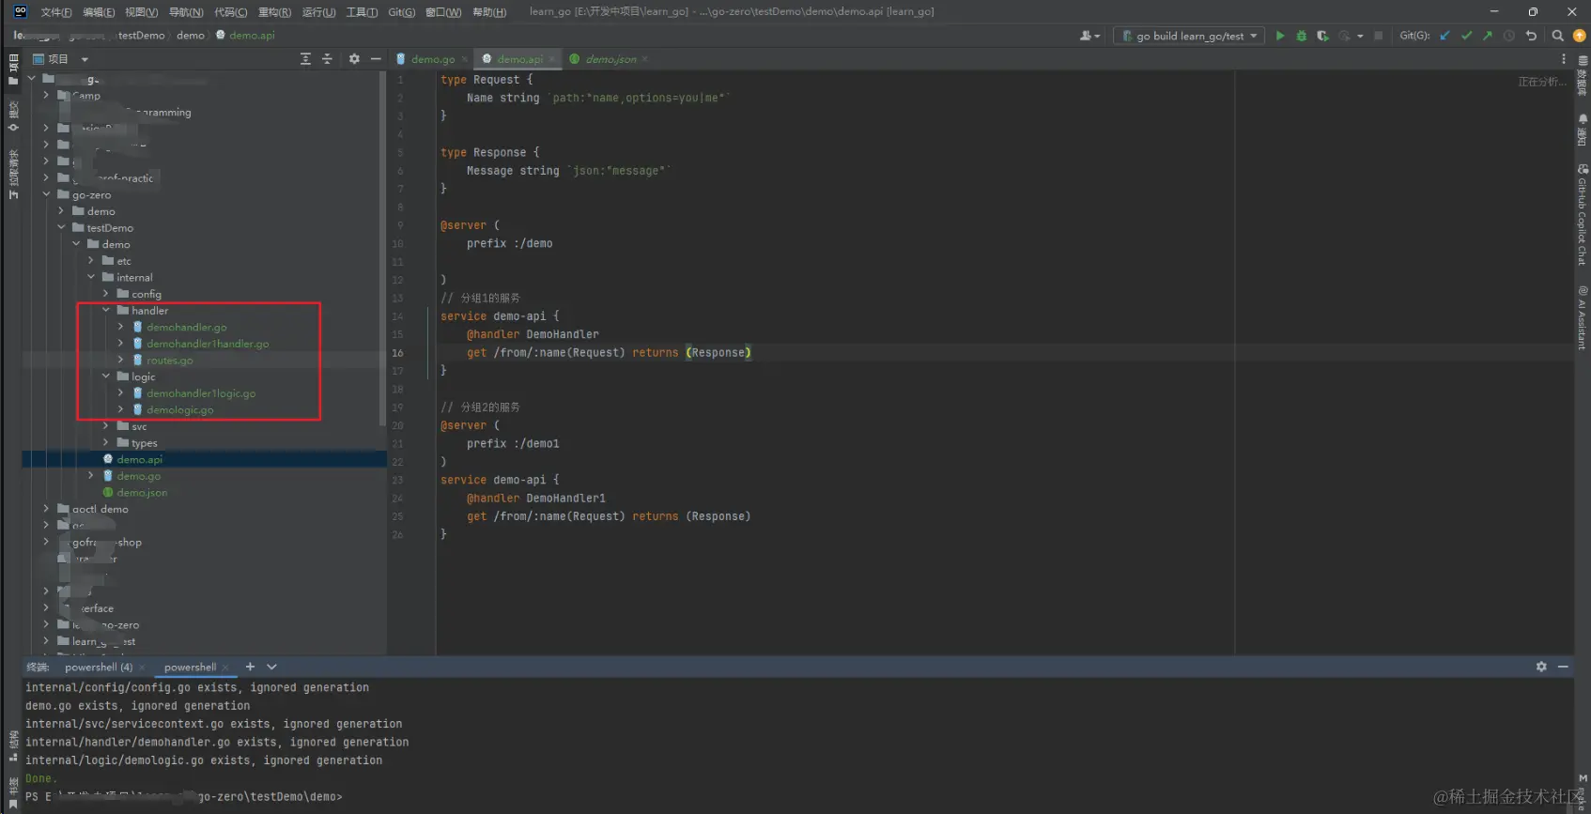Open terminal settings gear
Screen dimensions: 1591x814
coord(1541,667)
